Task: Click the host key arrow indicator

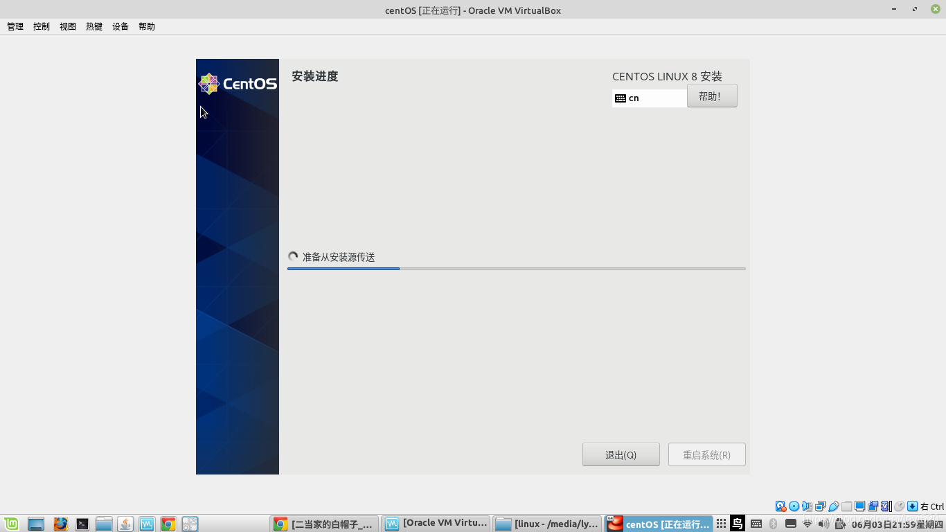Action: [913, 506]
